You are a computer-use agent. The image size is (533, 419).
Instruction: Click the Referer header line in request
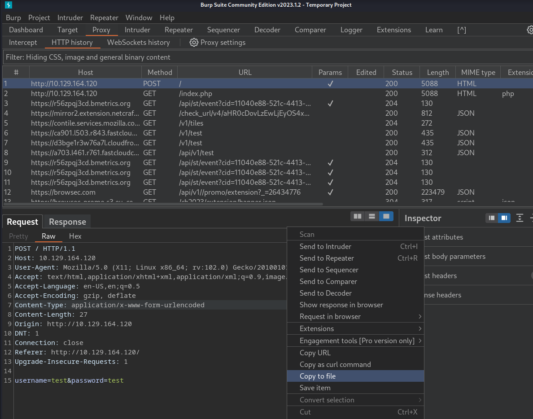(x=77, y=353)
